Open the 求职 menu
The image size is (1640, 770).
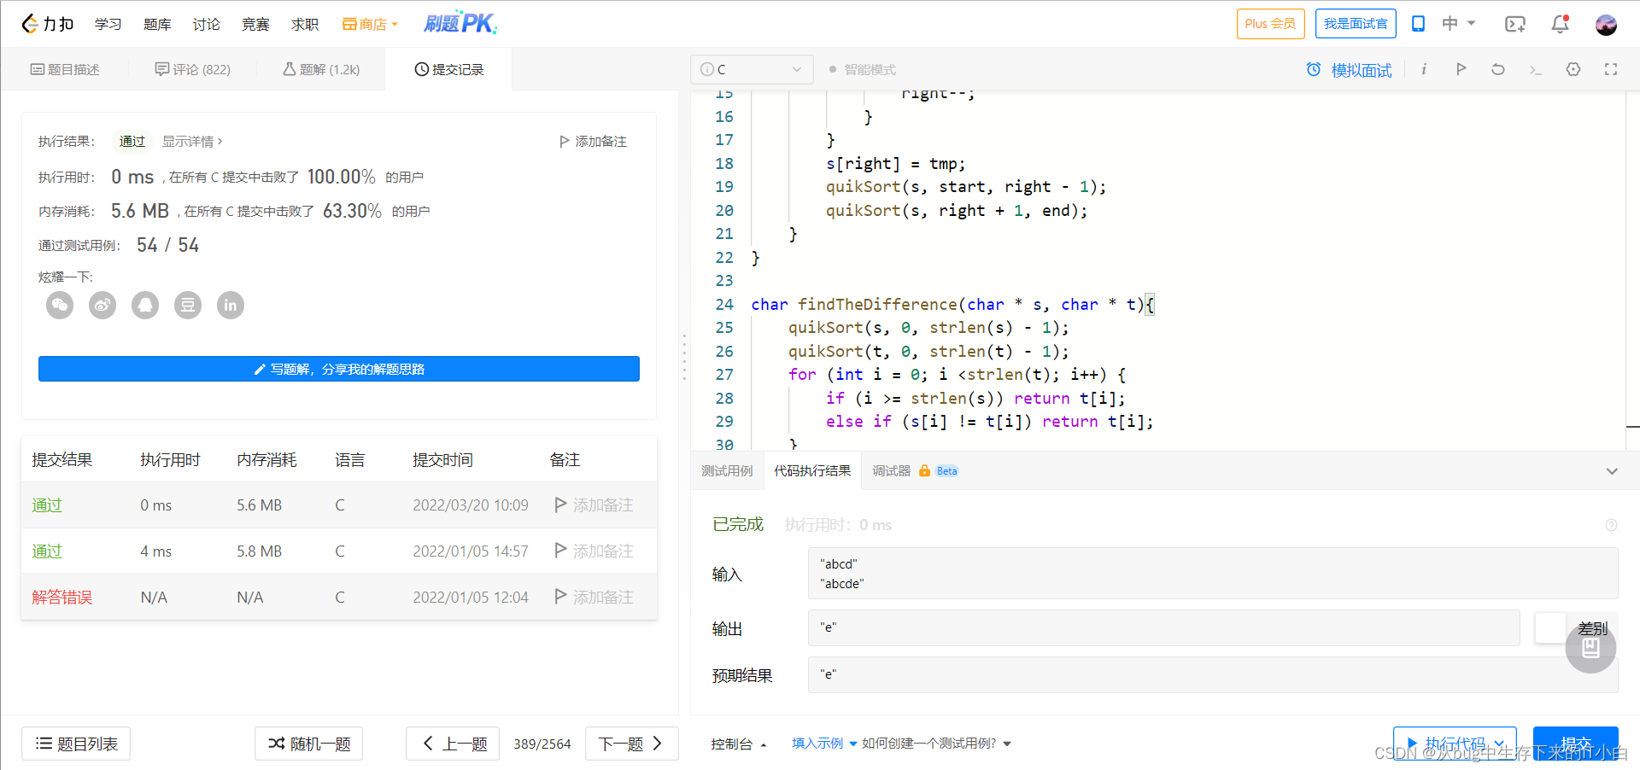(305, 24)
